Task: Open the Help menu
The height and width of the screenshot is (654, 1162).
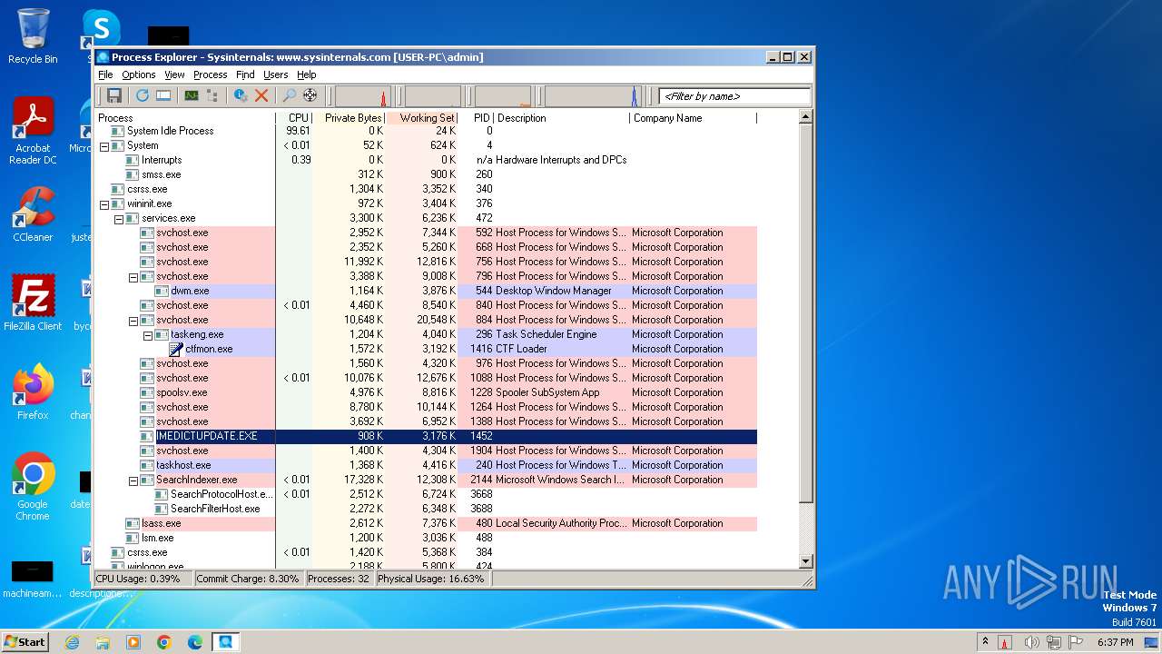Action: (x=307, y=74)
